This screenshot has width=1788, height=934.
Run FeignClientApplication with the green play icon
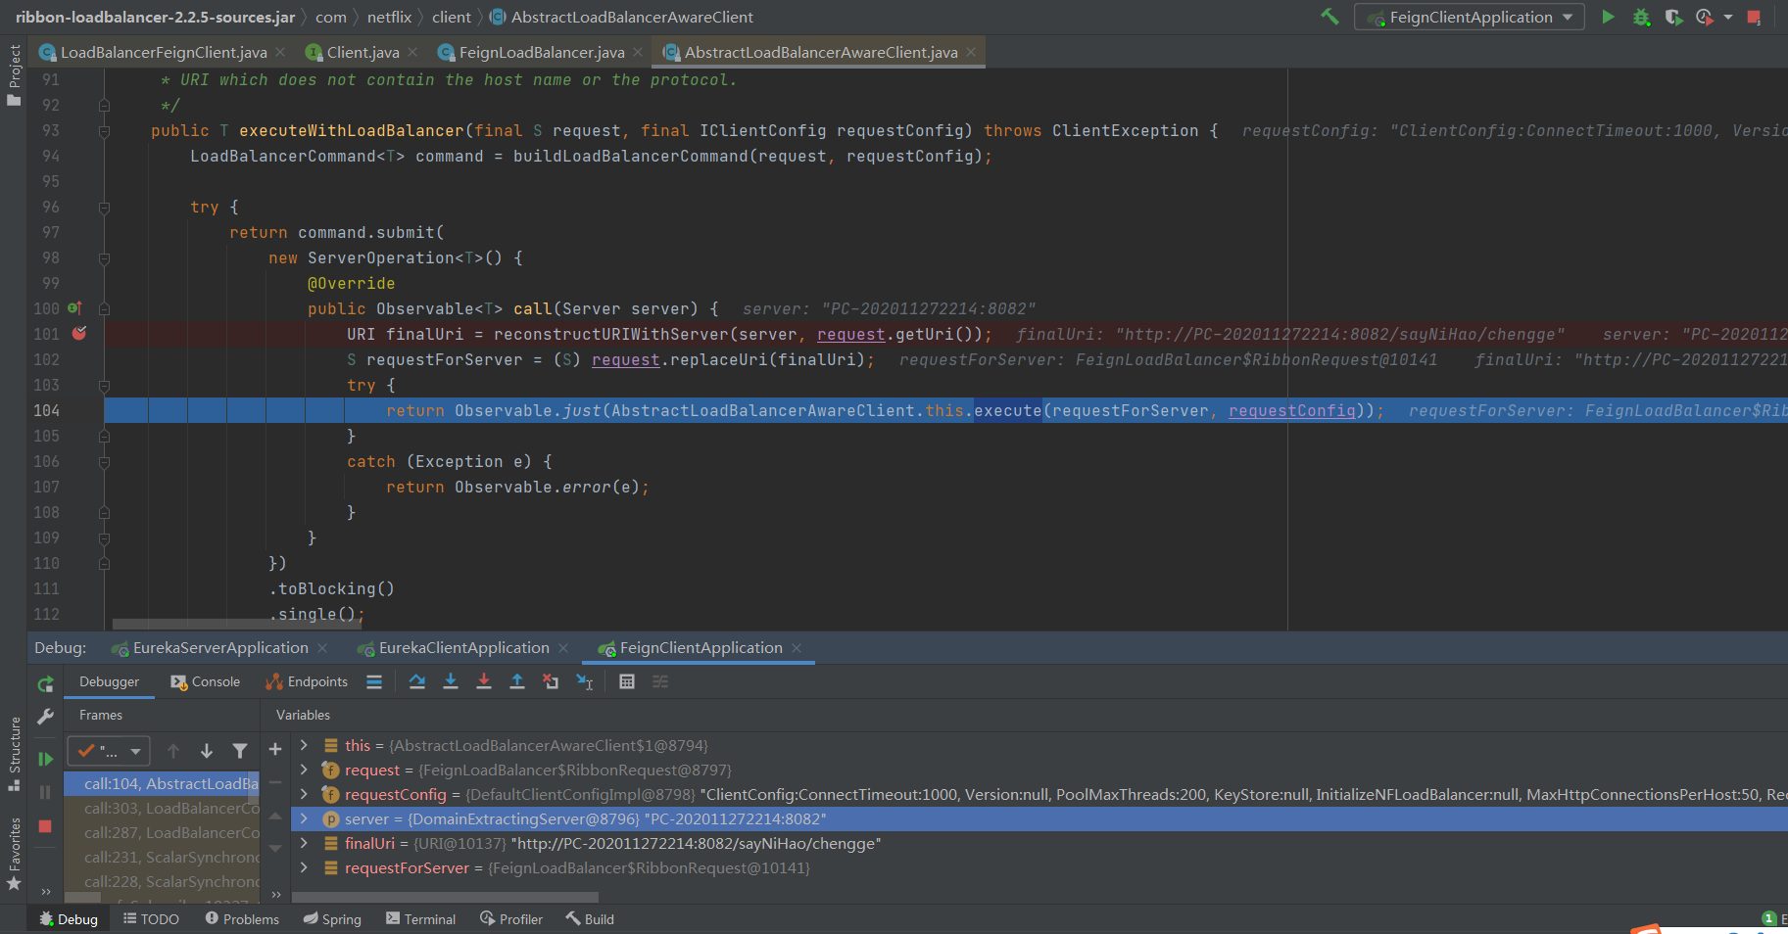point(1608,17)
